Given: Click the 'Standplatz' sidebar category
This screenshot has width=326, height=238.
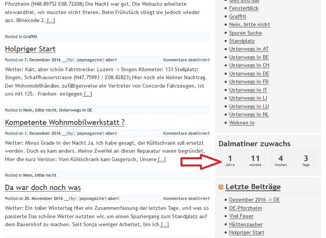Looking at the screenshot, I should (x=242, y=41).
